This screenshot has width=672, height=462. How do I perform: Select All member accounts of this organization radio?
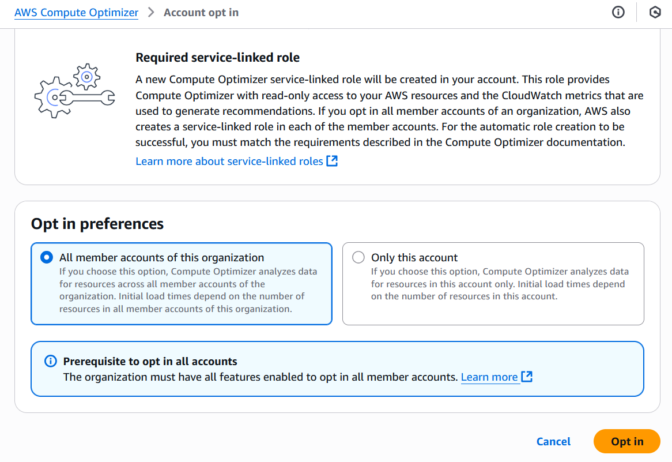click(47, 257)
